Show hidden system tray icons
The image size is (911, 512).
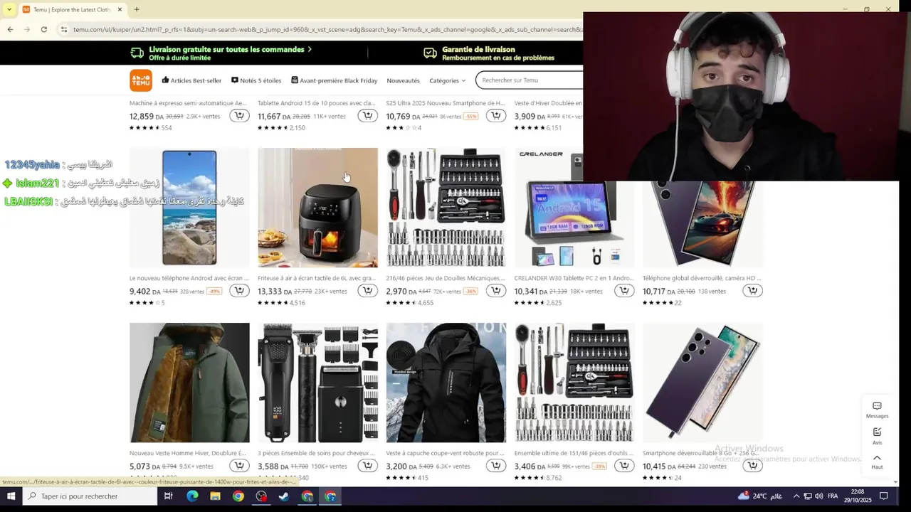[x=796, y=496]
